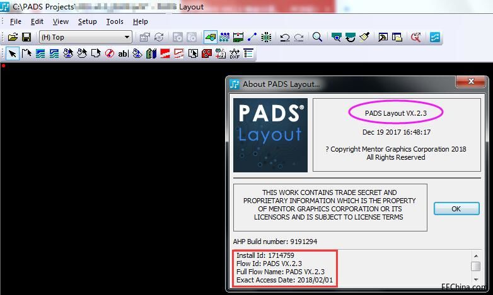Click the paintbrush icon in the toolbar
493x295 pixels.
click(364, 37)
